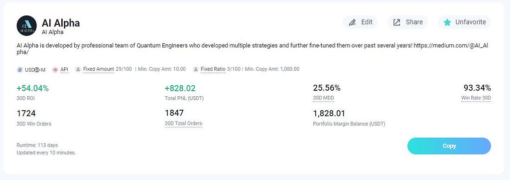This screenshot has width=510, height=180.
Task: Open the Edit button label
Action: [367, 22]
